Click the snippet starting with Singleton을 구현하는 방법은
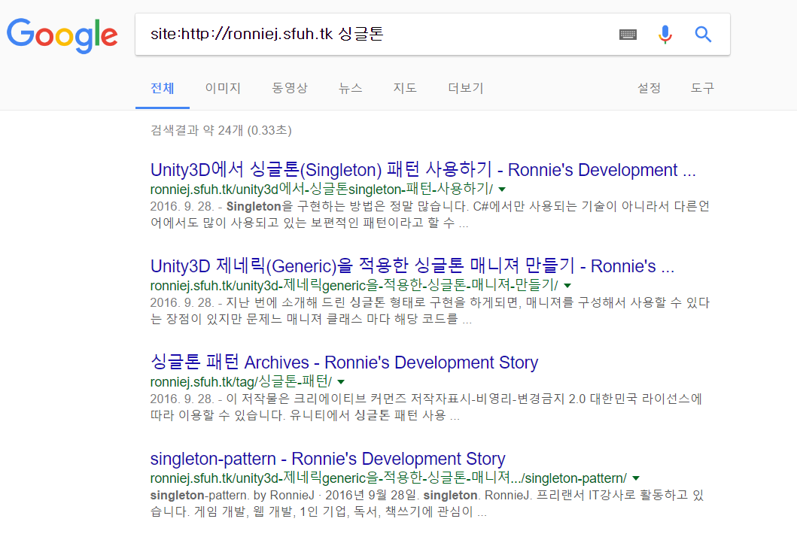 click(x=430, y=214)
